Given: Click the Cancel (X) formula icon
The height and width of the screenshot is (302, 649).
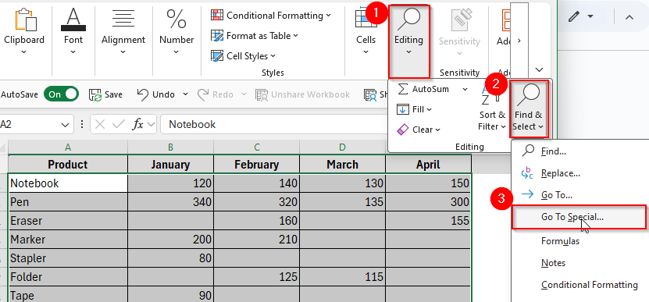Looking at the screenshot, I should [x=100, y=125].
